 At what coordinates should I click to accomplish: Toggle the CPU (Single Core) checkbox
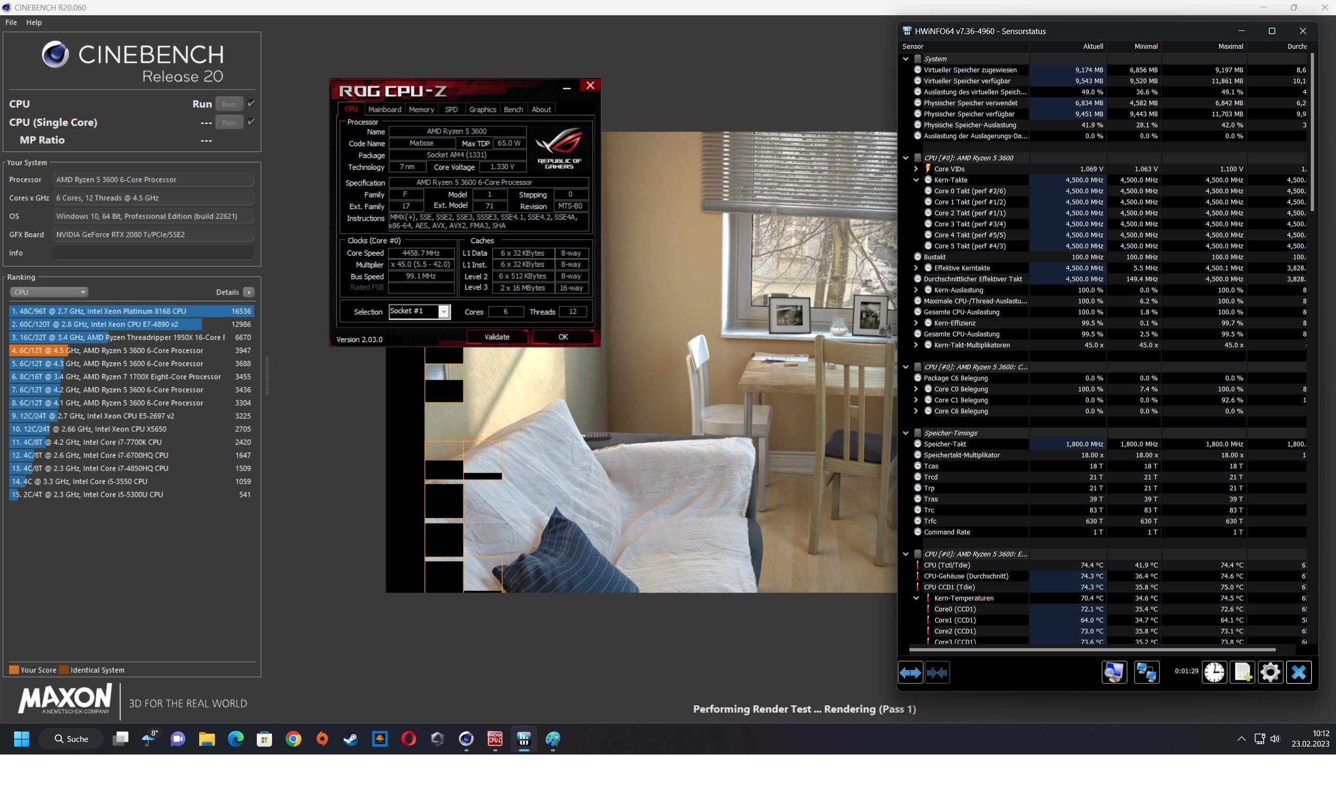coord(251,122)
